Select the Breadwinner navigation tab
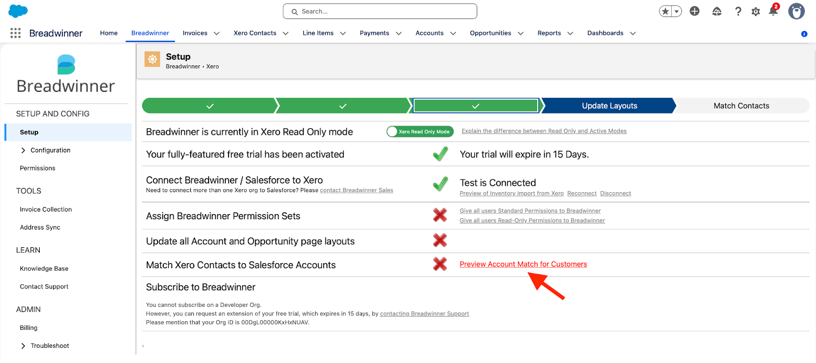Image resolution: width=816 pixels, height=363 pixels. [150, 33]
